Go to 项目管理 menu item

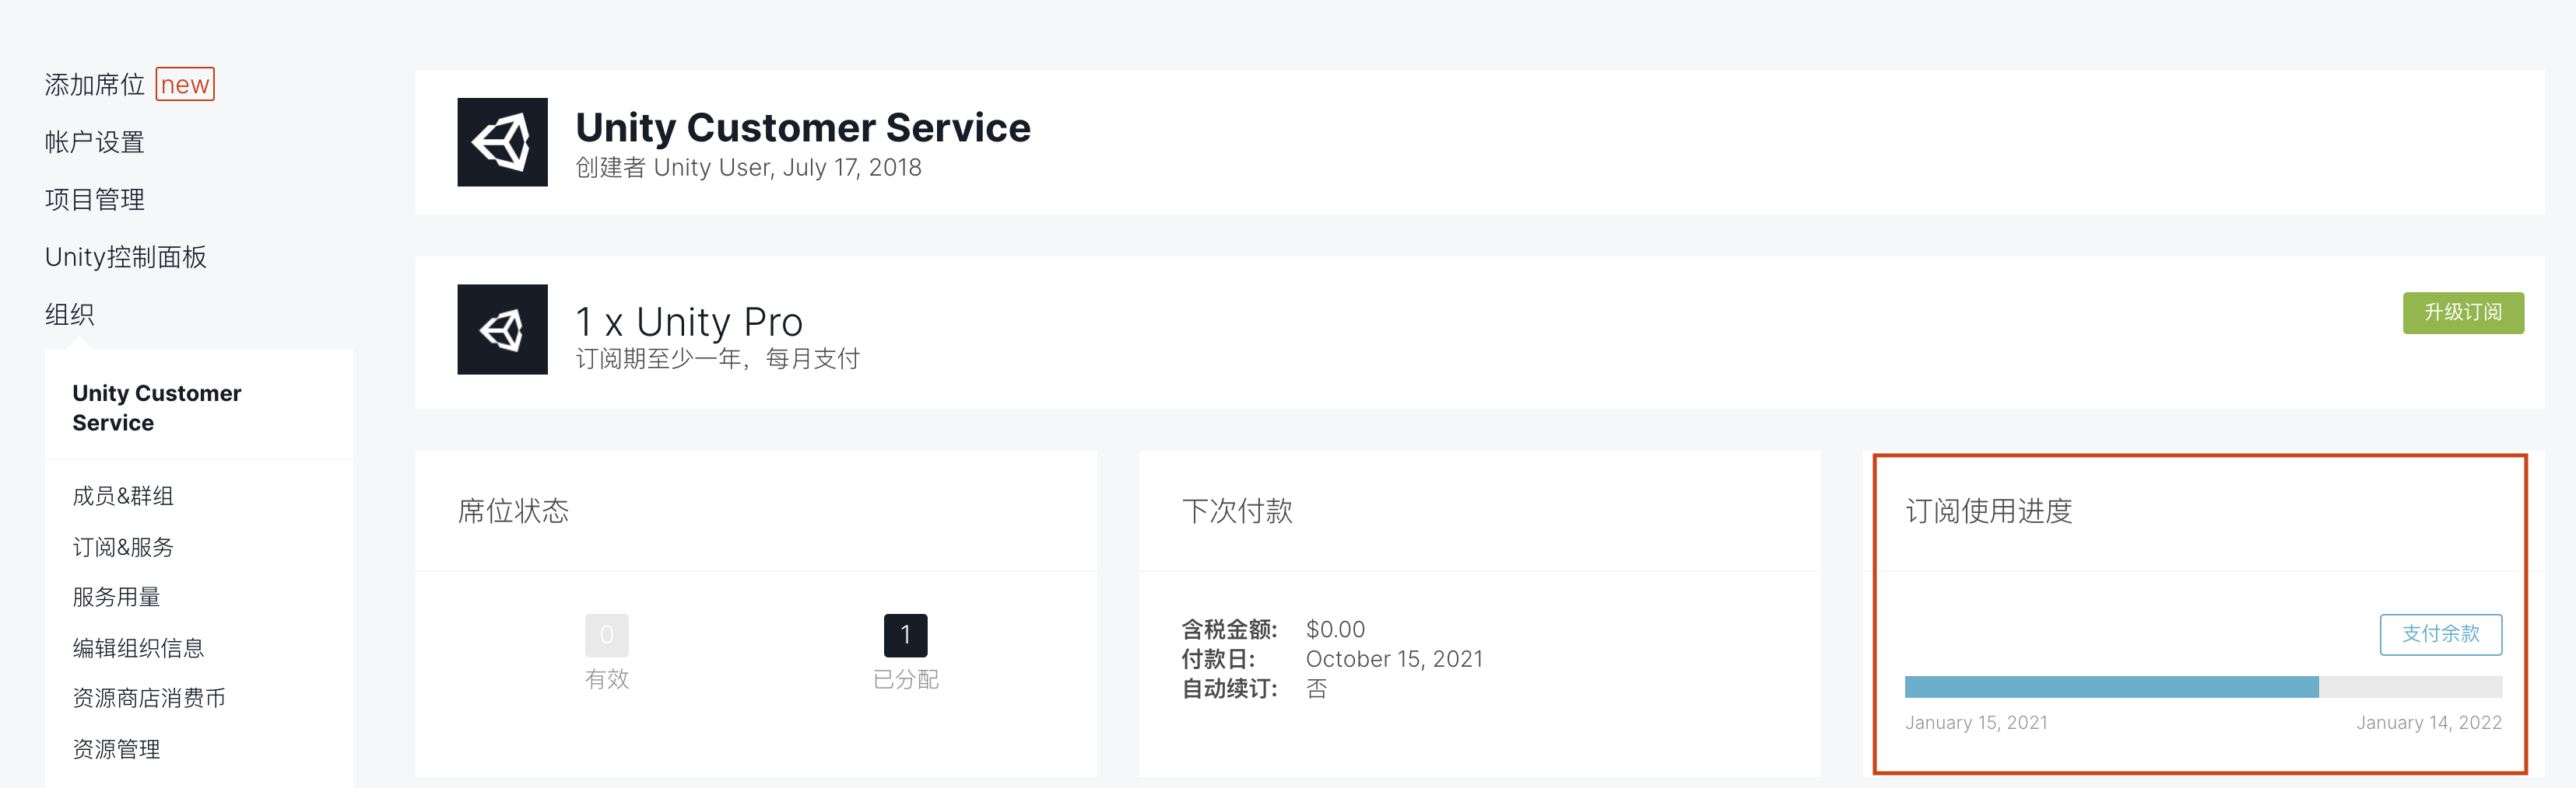click(x=95, y=200)
